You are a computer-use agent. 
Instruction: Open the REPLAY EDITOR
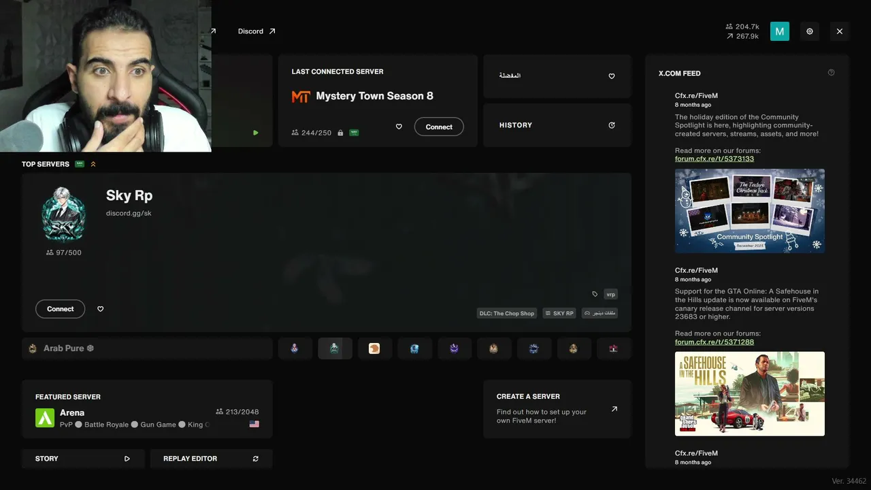[x=211, y=459]
